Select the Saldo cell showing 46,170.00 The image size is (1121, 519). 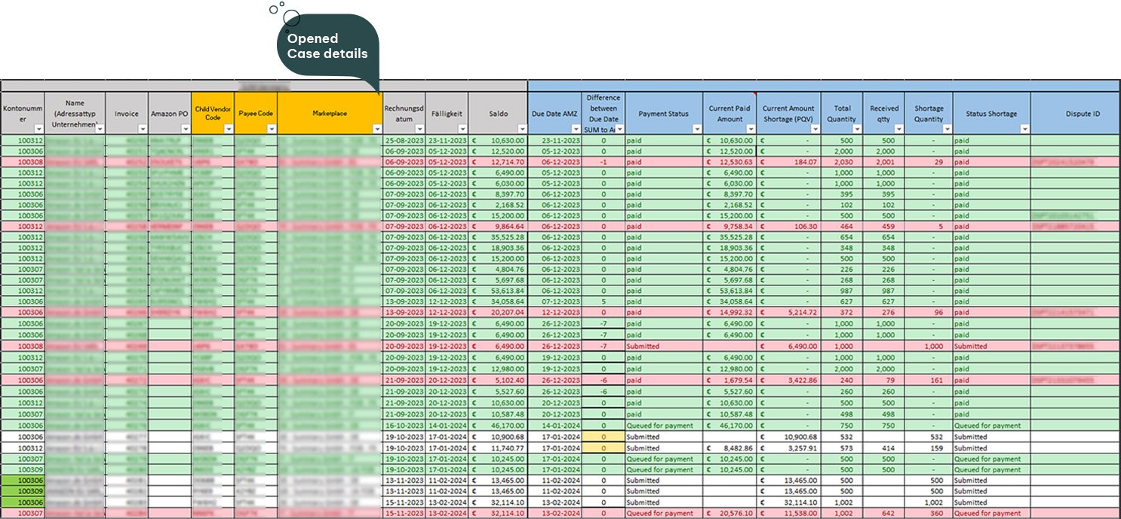(498, 426)
